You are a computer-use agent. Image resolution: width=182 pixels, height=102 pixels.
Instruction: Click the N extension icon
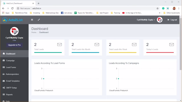(x=168, y=8)
